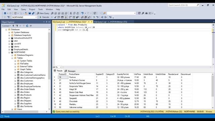Click the Databases folder label

click(x=15, y=30)
